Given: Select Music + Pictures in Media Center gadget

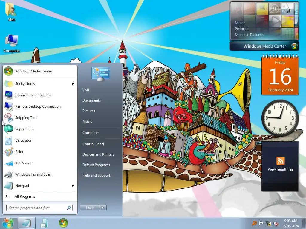Looking at the screenshot, I should point(249,35).
